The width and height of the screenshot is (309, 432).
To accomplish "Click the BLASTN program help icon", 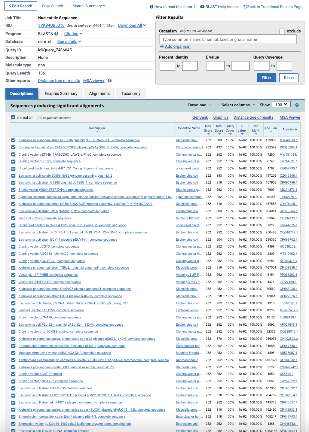I will click(57, 34).
